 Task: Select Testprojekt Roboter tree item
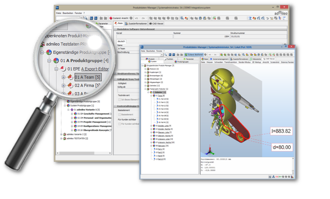(159, 89)
